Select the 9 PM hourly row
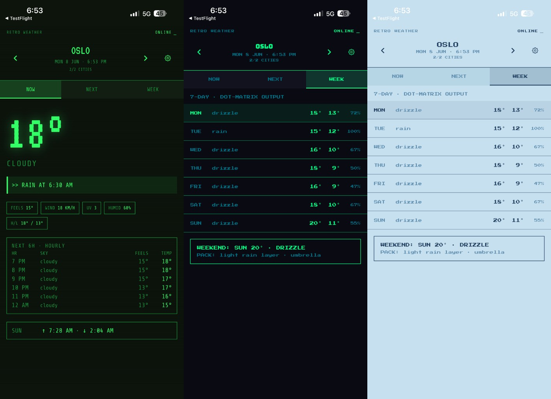 92,279
